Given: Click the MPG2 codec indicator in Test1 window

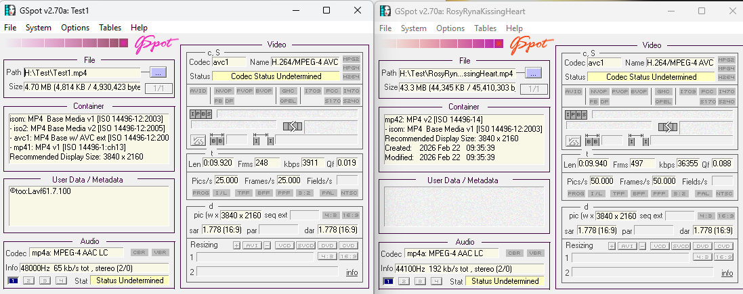Looking at the screenshot, I should click(x=351, y=59).
